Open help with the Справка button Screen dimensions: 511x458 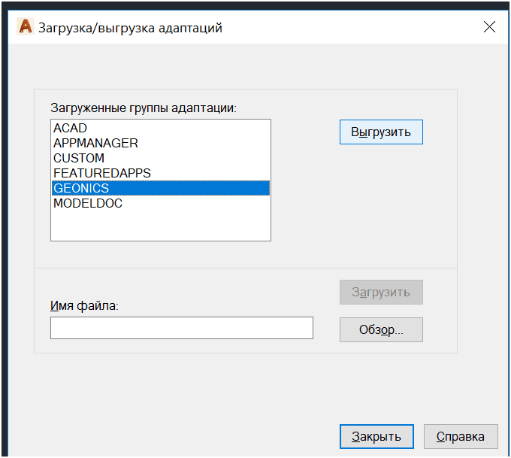coord(460,436)
